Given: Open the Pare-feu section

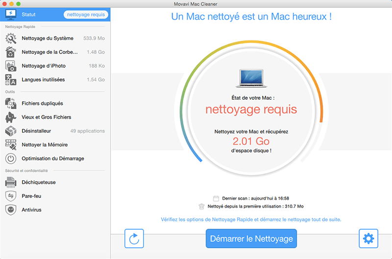Looking at the screenshot, I should [x=55, y=196].
